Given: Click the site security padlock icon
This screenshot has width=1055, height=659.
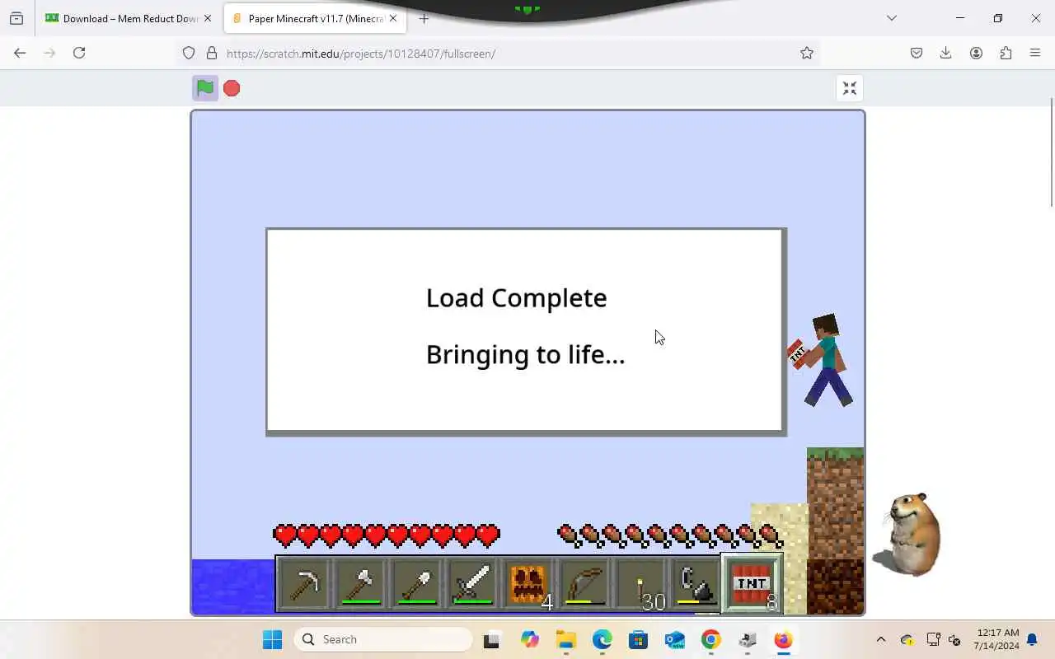Looking at the screenshot, I should [212, 53].
